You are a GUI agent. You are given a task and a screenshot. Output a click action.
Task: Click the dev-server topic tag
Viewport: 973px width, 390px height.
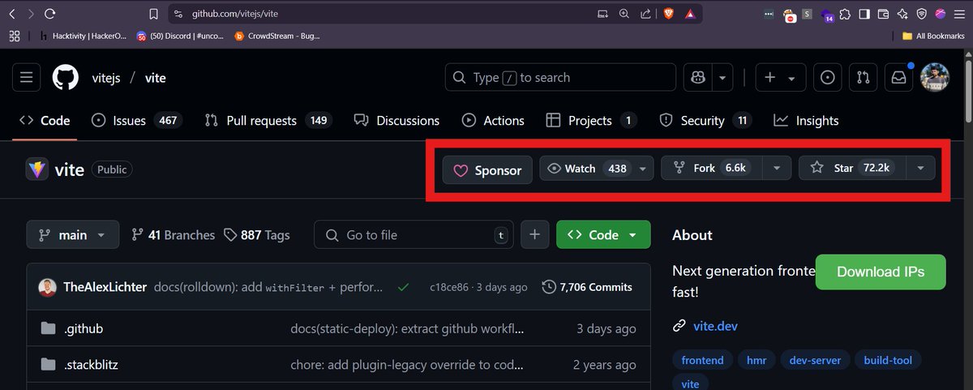(x=815, y=360)
